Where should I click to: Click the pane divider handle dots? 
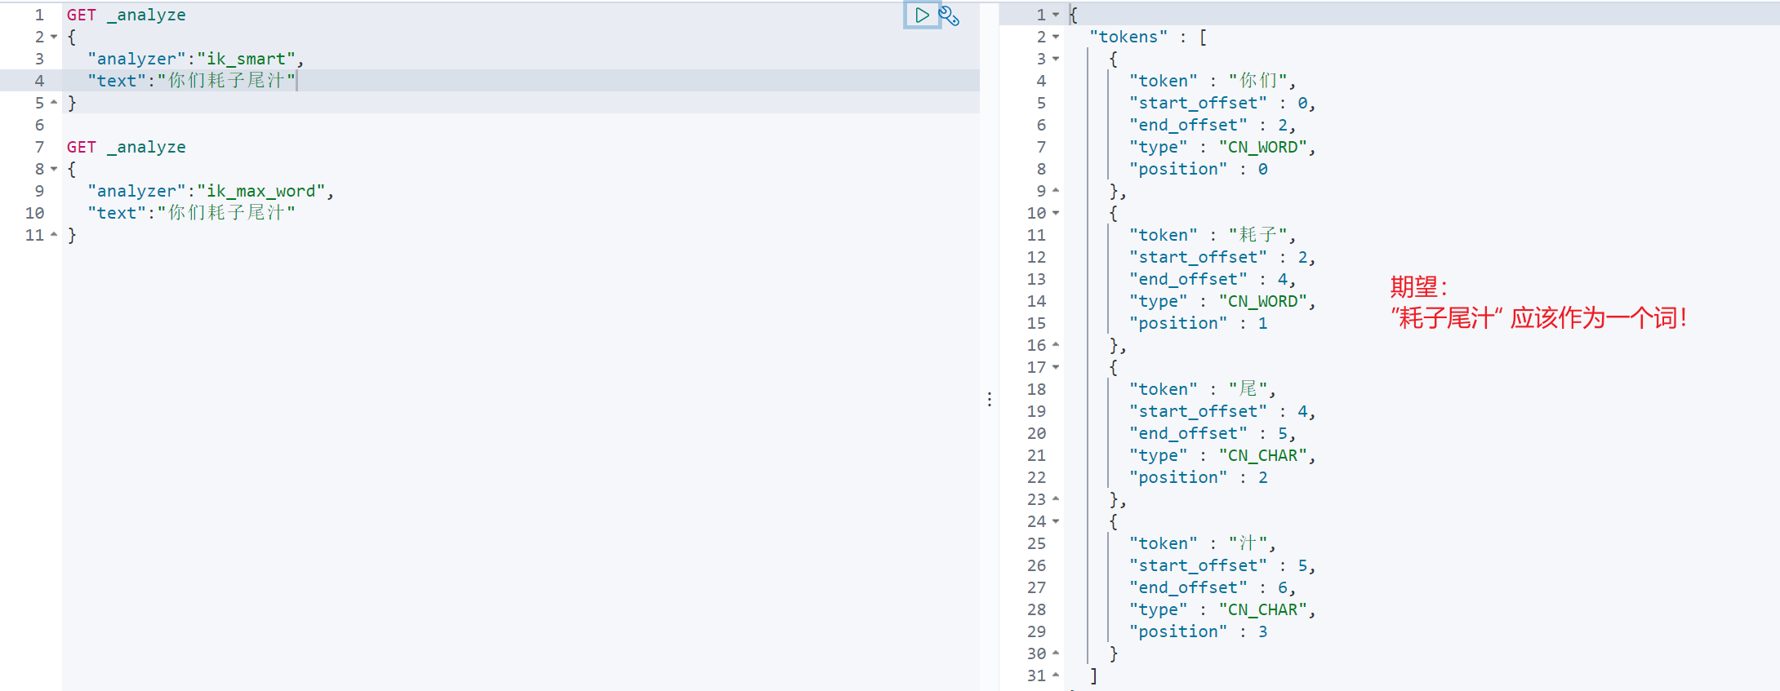(x=990, y=399)
